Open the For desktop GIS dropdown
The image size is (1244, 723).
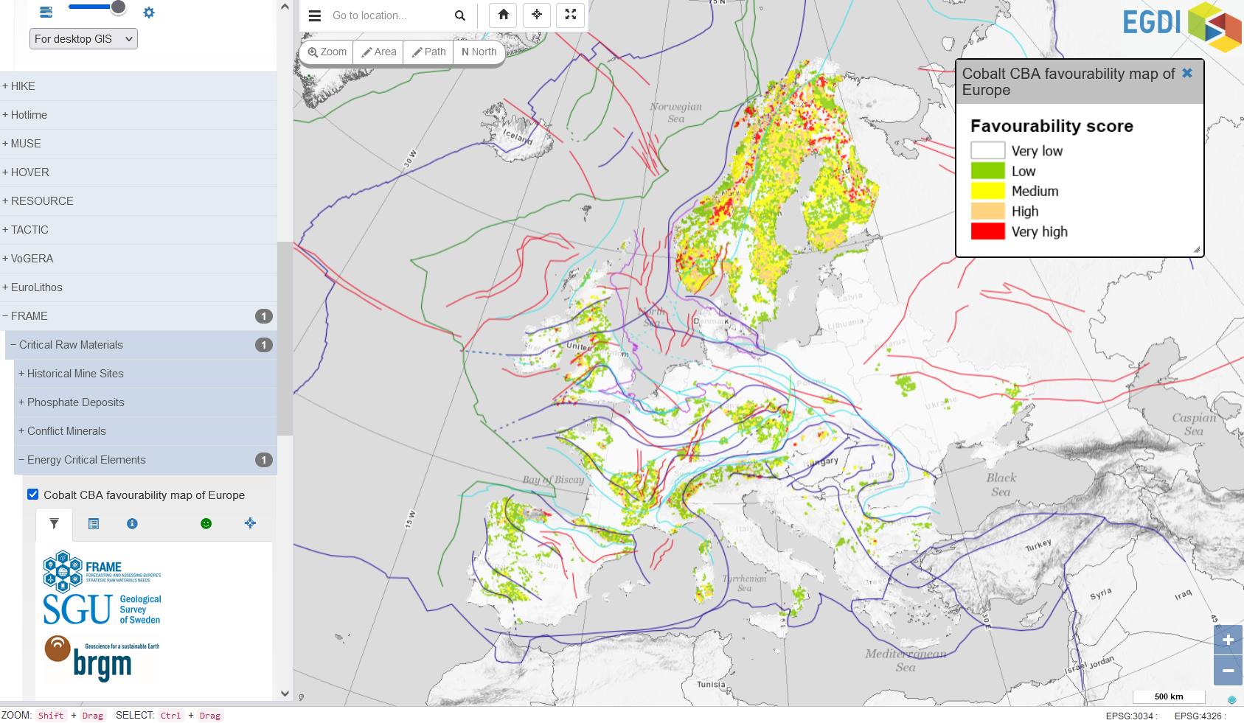point(83,39)
